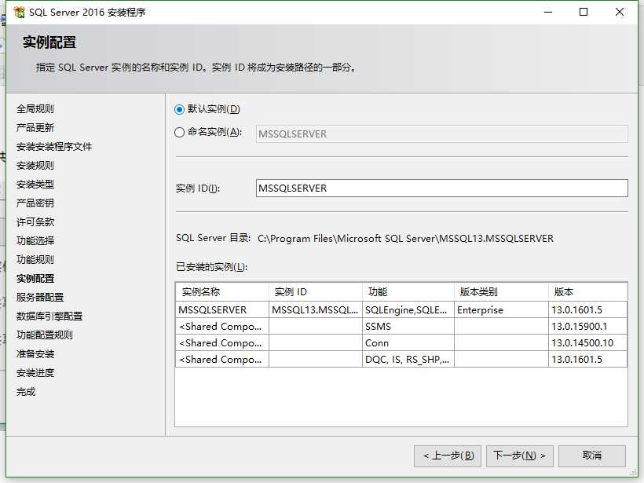
Task: Click SQLEngine,SQLE... feature cell
Action: click(408, 310)
